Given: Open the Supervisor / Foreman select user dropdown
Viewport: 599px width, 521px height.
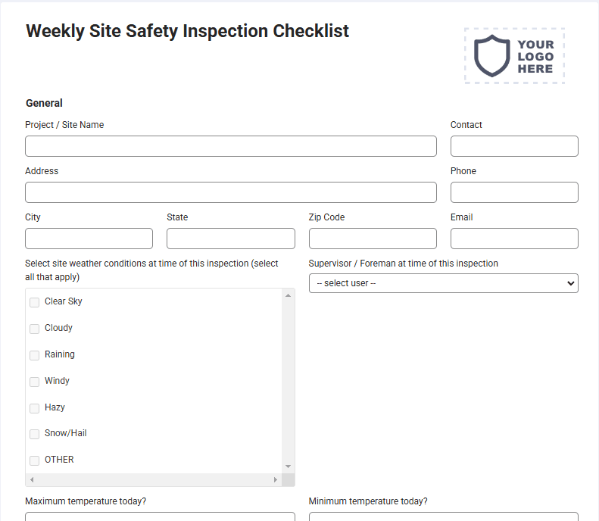Looking at the screenshot, I should 443,283.
